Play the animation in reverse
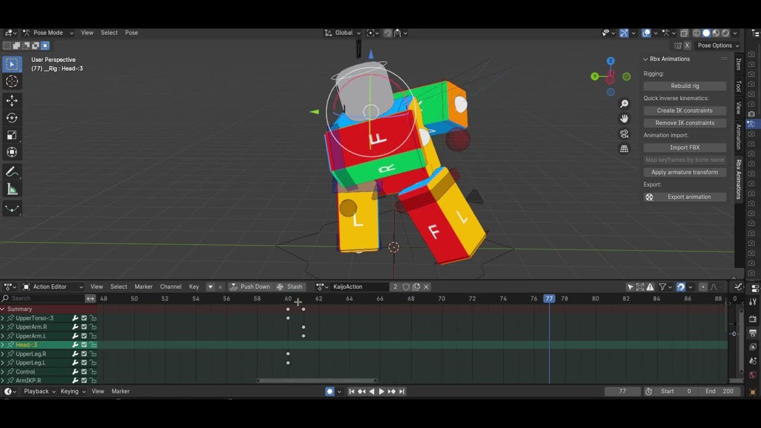 (372, 391)
